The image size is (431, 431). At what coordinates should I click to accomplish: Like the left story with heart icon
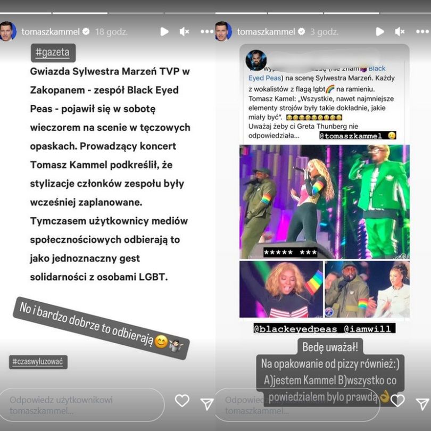click(182, 401)
